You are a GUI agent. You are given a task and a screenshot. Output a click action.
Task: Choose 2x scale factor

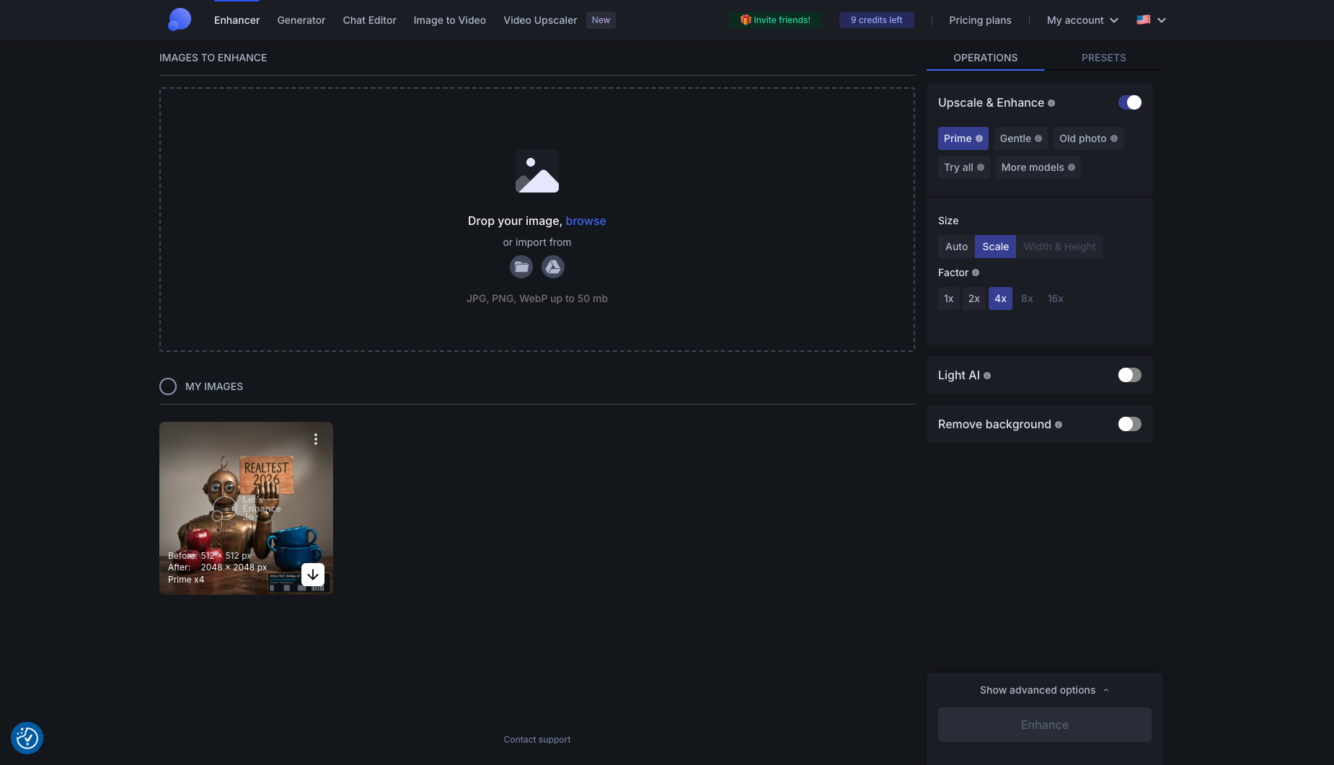pyautogui.click(x=974, y=299)
